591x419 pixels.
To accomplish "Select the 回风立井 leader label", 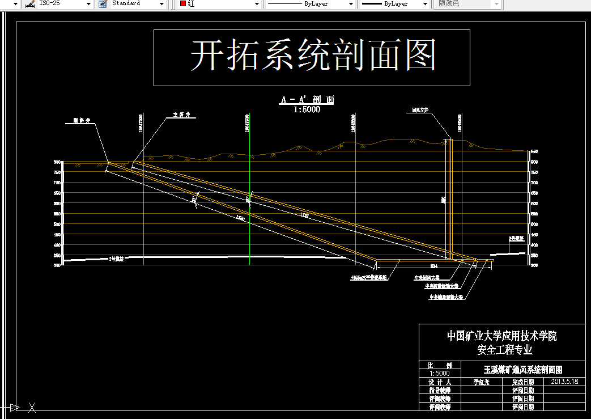I will 420,110.
